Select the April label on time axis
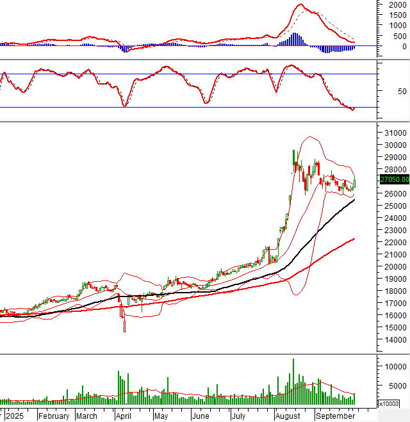 (124, 416)
